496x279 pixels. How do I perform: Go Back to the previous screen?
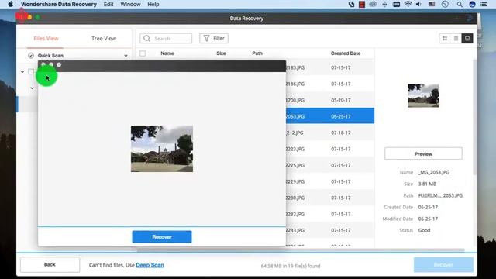click(x=50, y=264)
